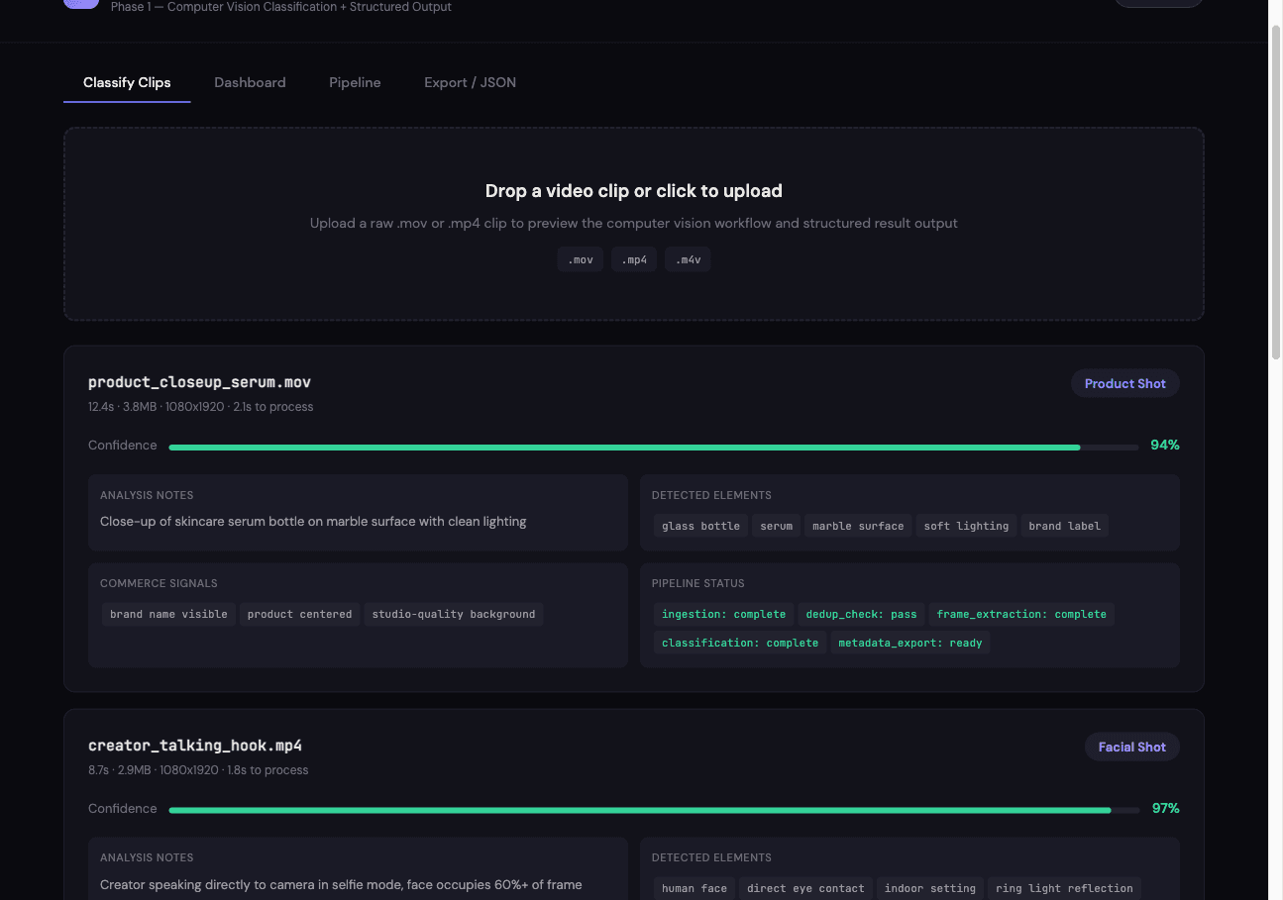The width and height of the screenshot is (1283, 900).
Task: Select the marble surface element tag
Action: (x=857, y=526)
